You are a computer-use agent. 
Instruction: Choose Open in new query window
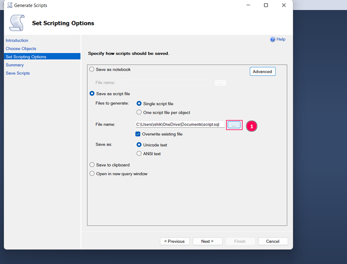click(92, 173)
